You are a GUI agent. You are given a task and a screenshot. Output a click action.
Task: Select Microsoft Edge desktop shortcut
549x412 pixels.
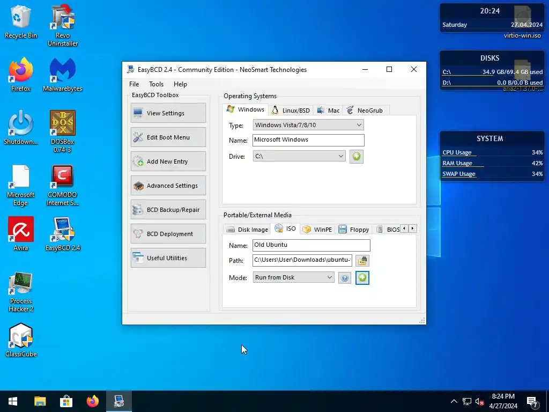coord(21,185)
